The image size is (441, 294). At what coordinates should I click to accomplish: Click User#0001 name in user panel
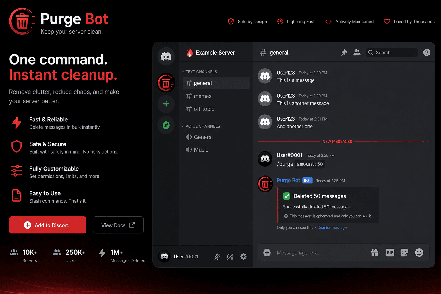coord(186,257)
